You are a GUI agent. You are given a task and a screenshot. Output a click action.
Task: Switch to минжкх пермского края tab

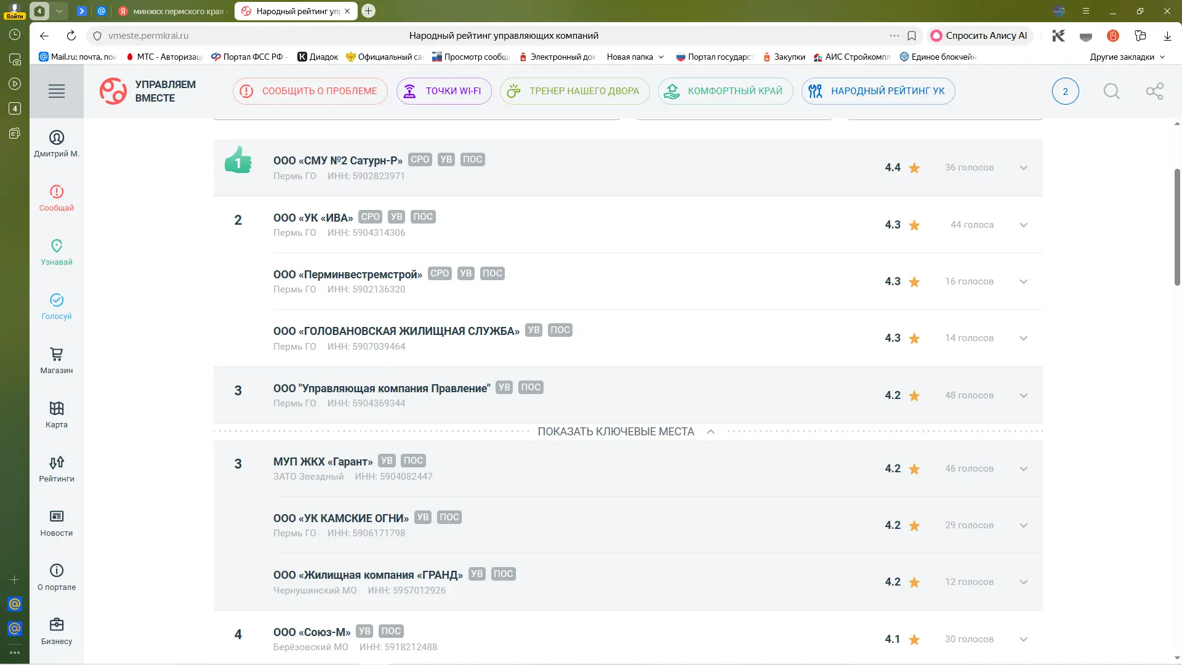tap(173, 11)
